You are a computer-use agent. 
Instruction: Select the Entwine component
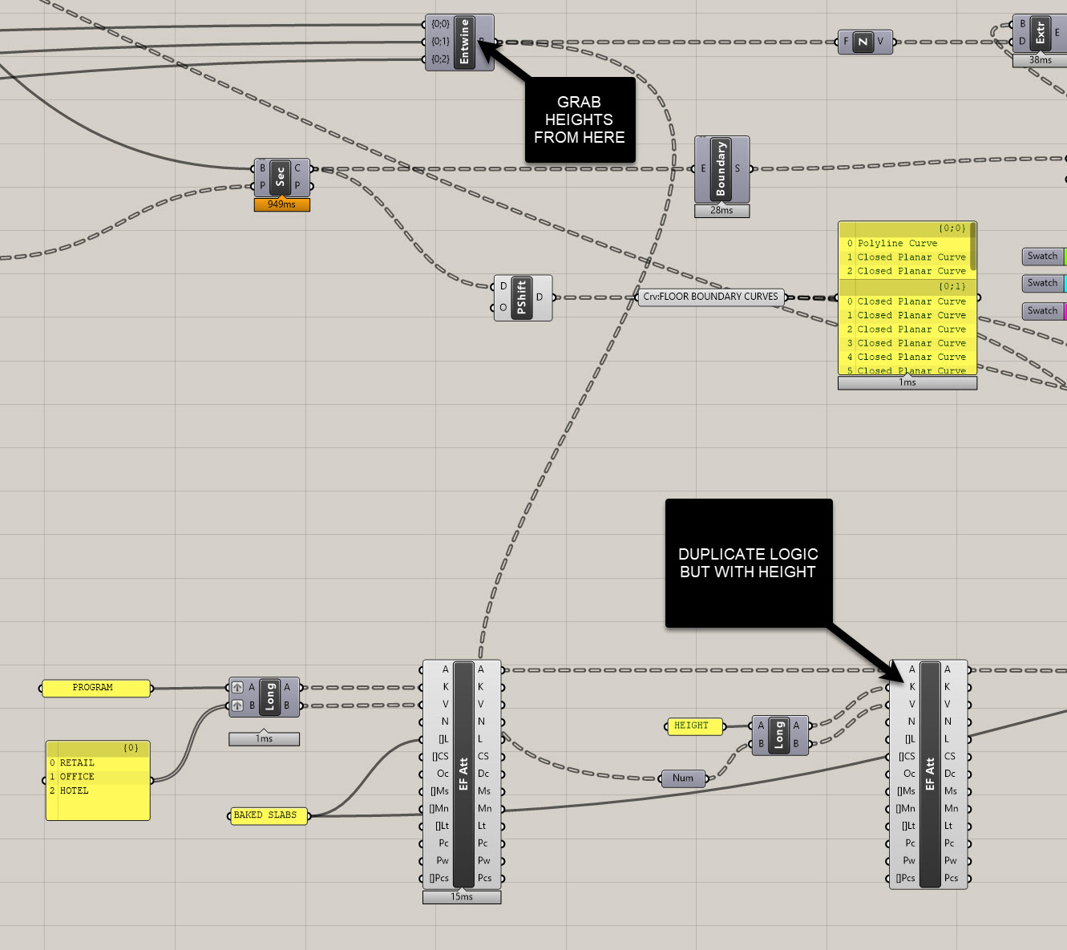tap(464, 42)
